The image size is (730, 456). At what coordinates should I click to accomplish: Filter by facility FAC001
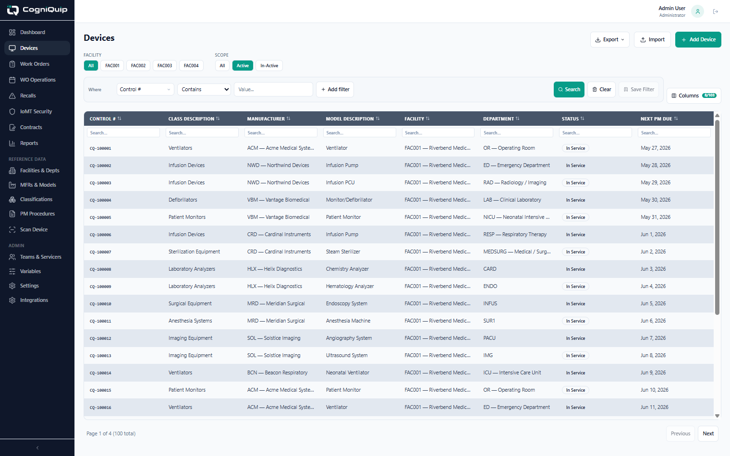[112, 66]
